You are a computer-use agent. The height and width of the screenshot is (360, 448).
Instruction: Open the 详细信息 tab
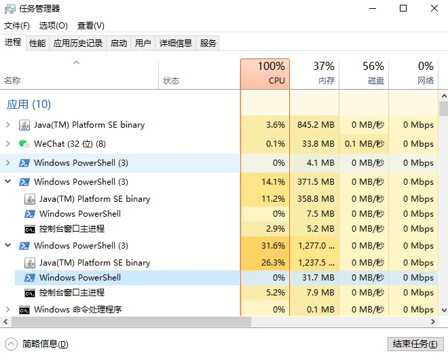[175, 43]
